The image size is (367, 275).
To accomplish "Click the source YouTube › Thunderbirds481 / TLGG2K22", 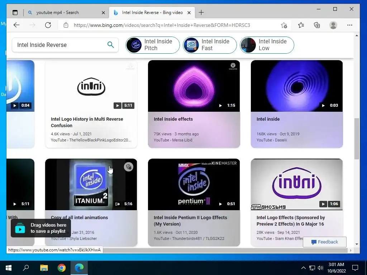I will [189, 238].
